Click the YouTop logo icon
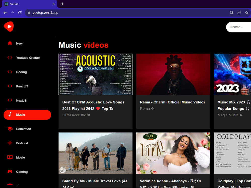The width and height of the screenshot is (251, 188). point(9,27)
